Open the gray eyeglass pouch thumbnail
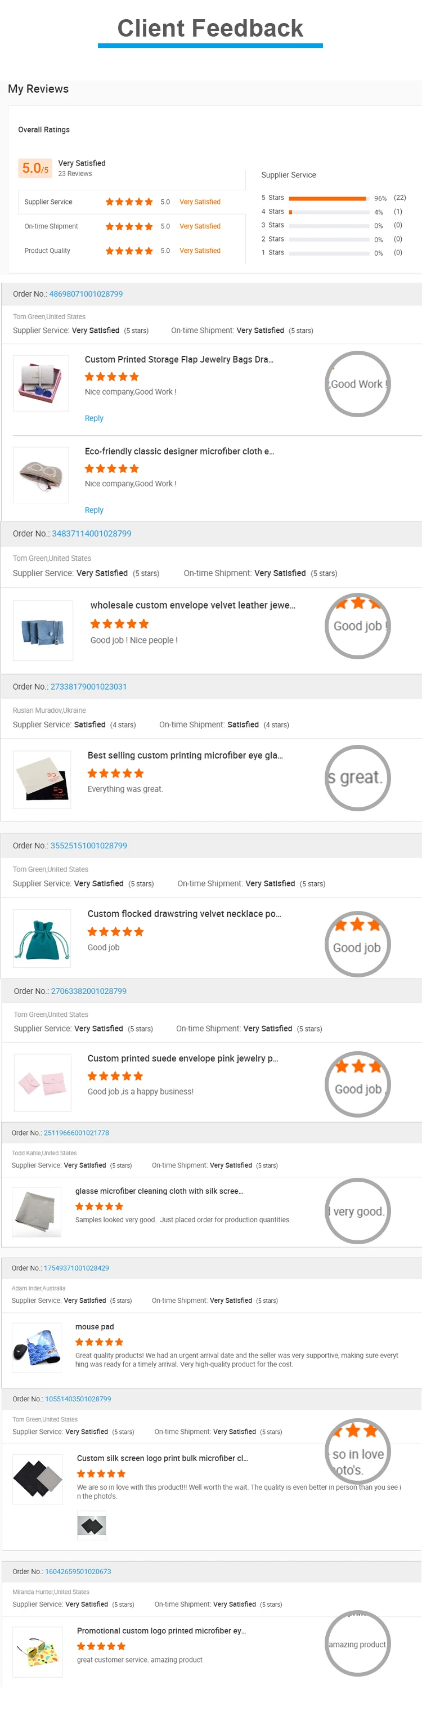Viewport: 422px width, 1729px height. [41, 475]
